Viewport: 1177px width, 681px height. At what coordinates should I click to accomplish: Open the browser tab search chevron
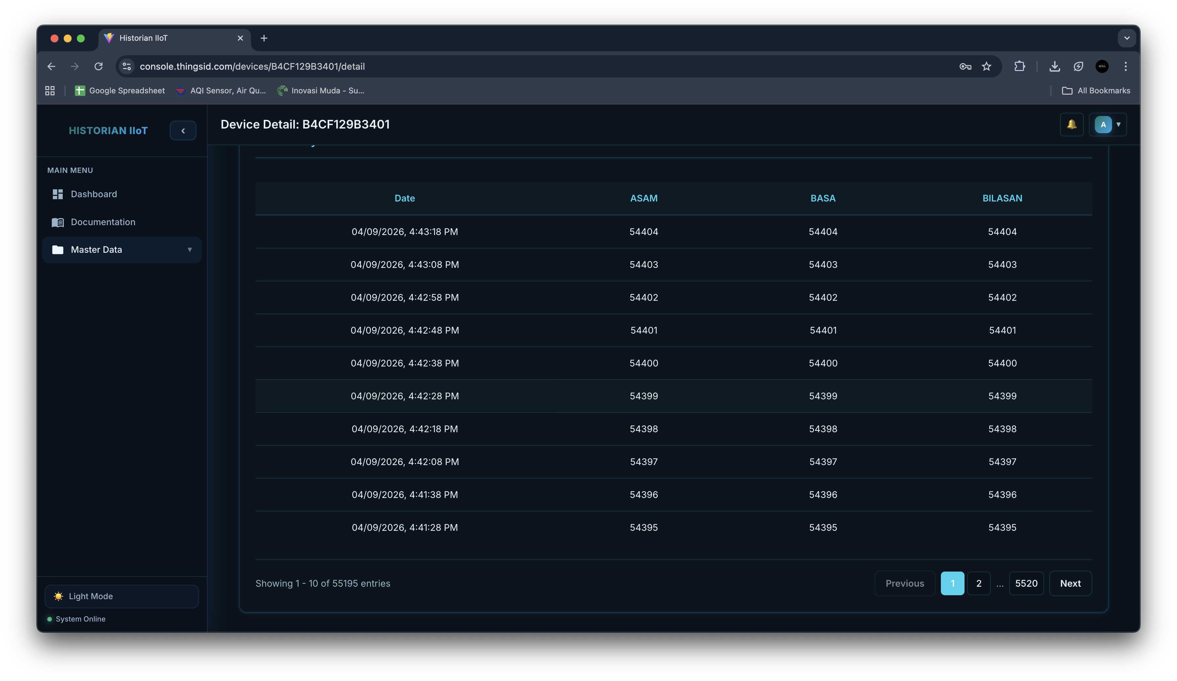pyautogui.click(x=1126, y=38)
